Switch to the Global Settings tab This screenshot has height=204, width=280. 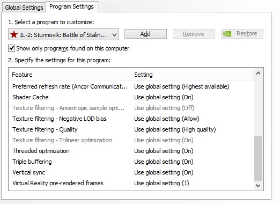24,8
